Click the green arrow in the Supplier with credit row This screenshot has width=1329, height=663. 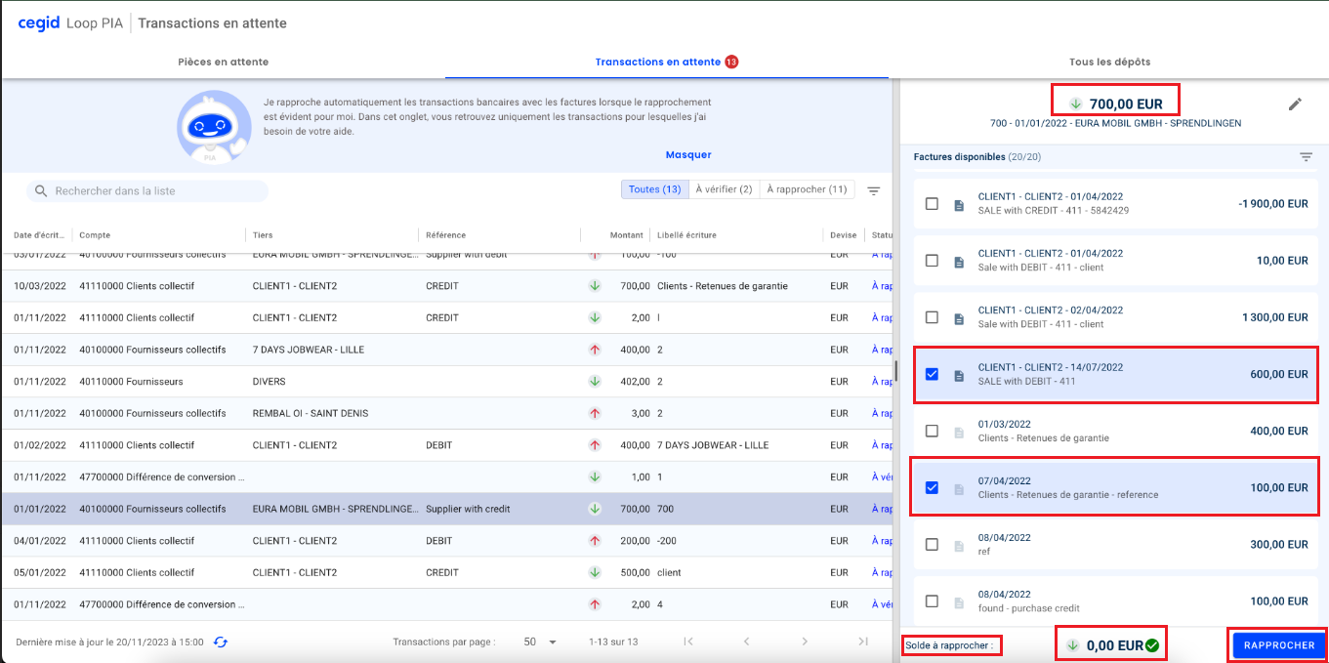point(594,509)
